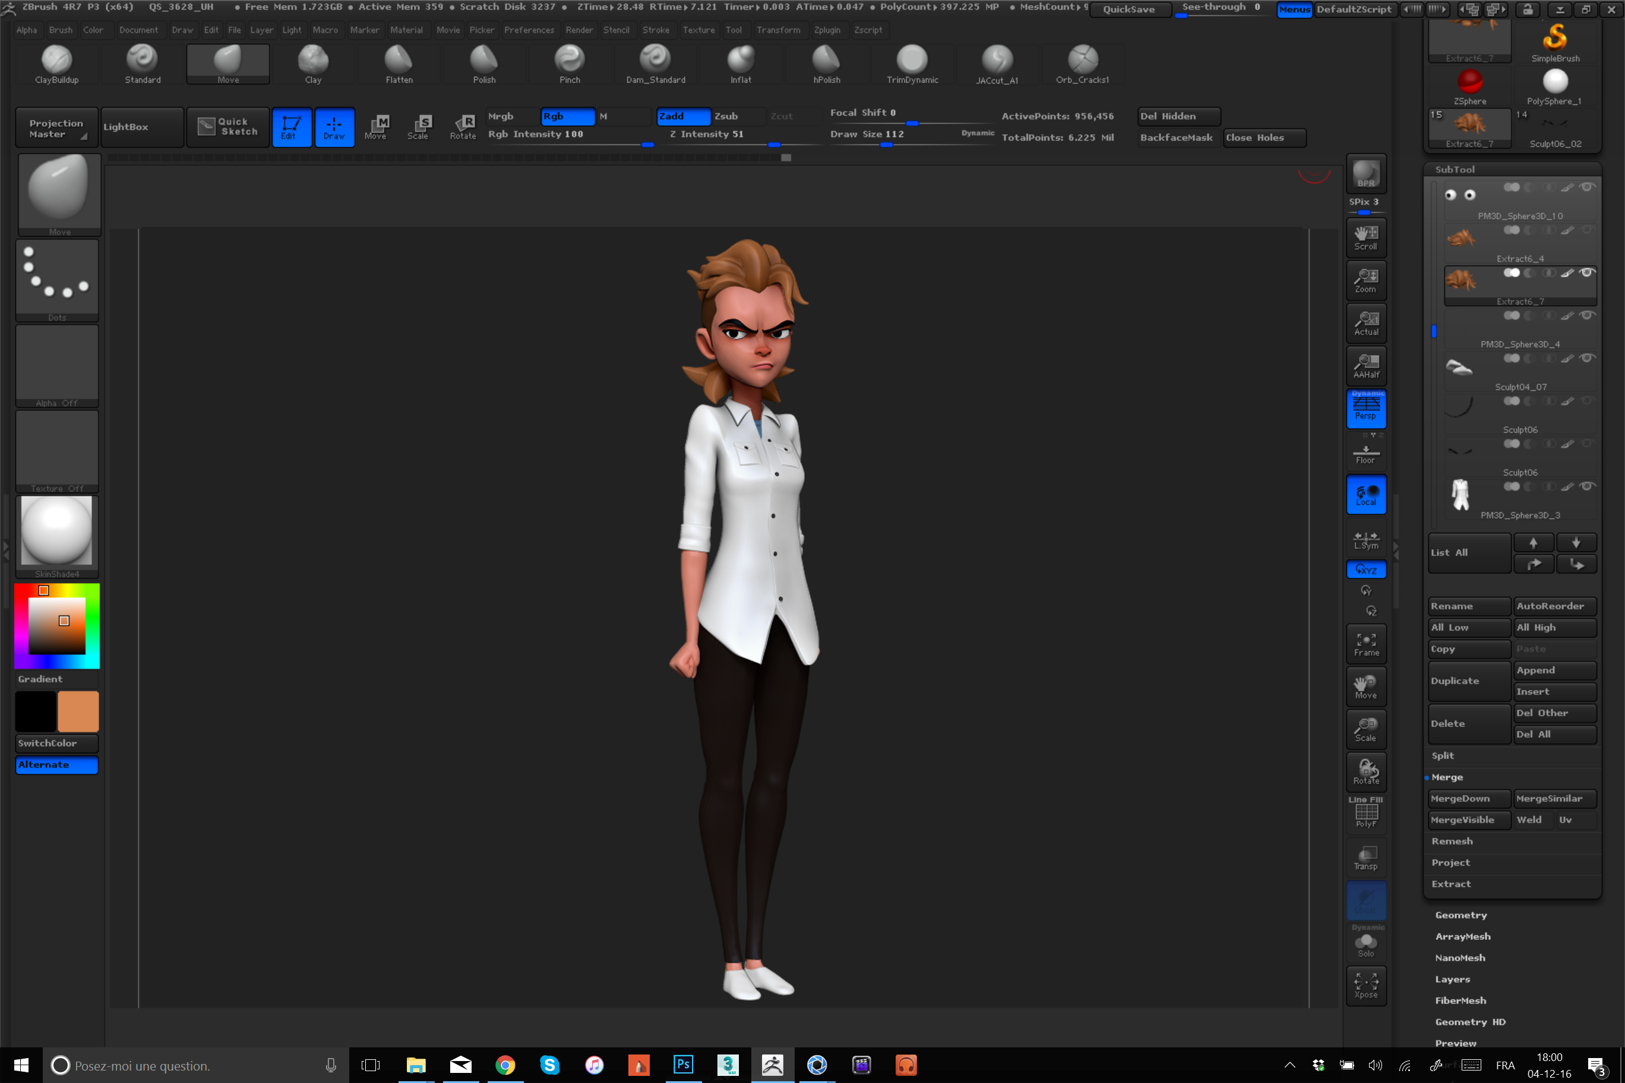Open Quick Sketch
1625x1083 pixels.
[227, 127]
